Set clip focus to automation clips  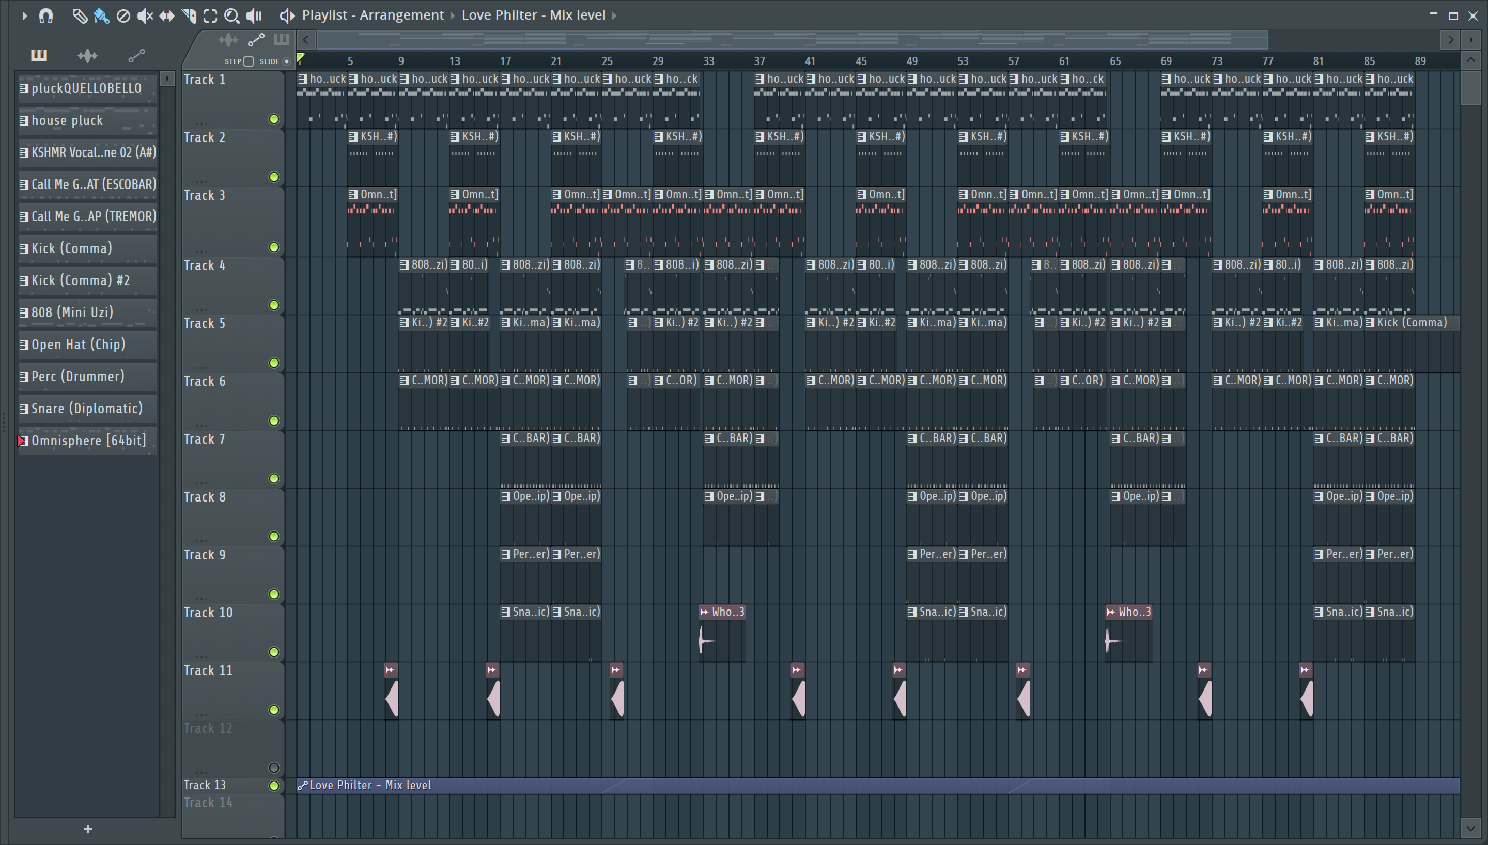pyautogui.click(x=256, y=40)
